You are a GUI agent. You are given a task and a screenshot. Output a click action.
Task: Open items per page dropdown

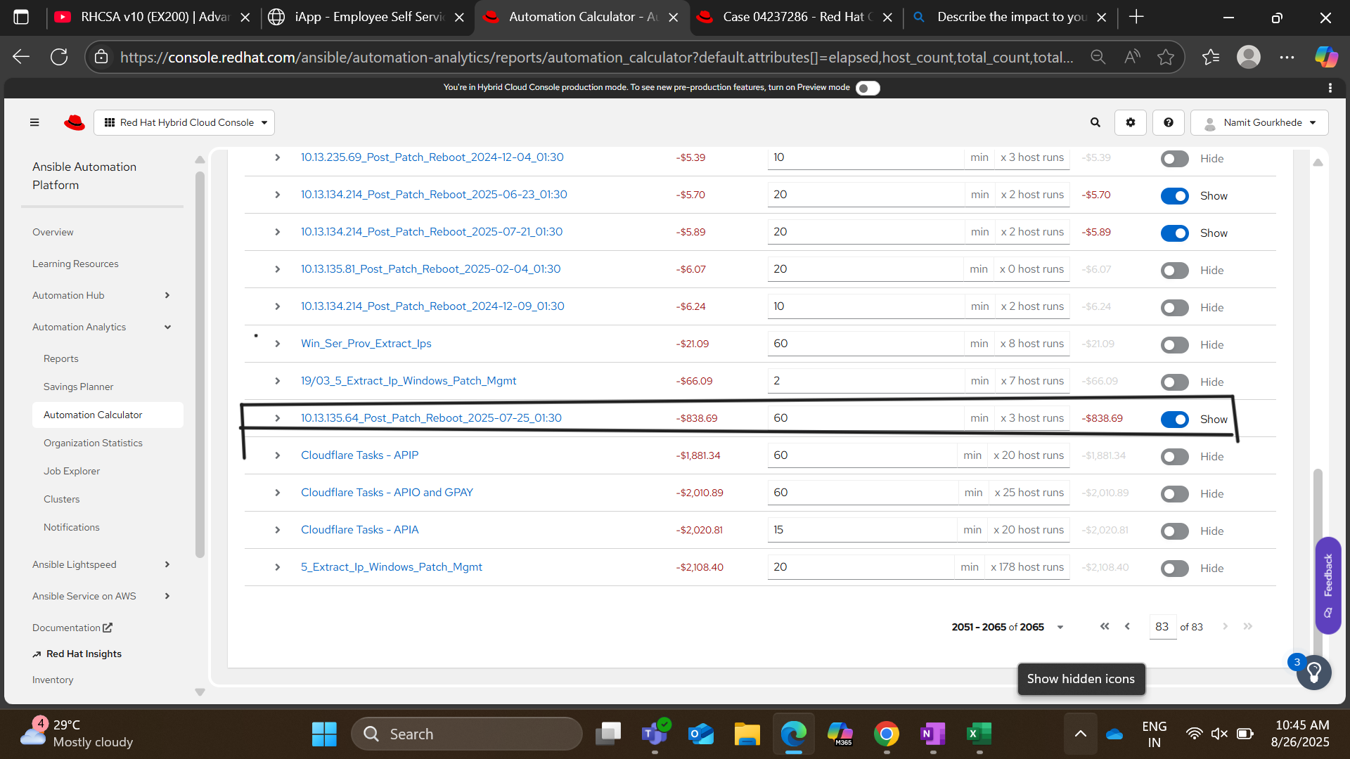[x=1060, y=627]
